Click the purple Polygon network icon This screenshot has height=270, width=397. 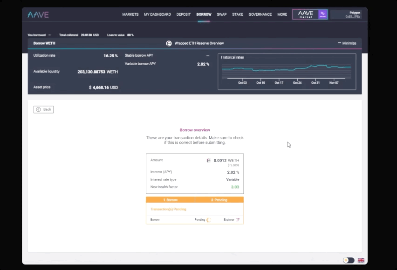coord(322,14)
